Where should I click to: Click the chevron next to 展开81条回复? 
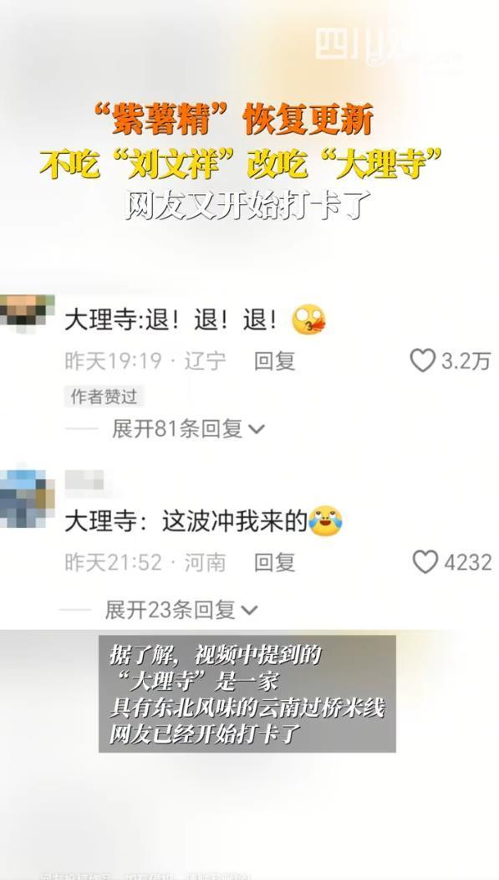pos(257,430)
